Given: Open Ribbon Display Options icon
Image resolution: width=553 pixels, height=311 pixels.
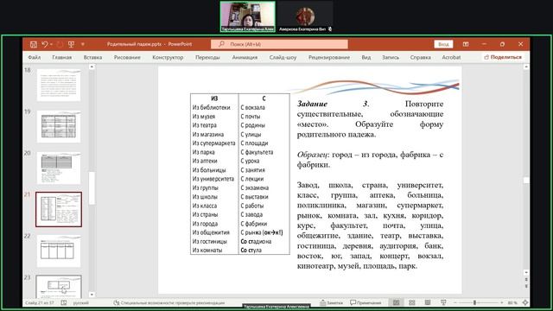Looking at the screenshot, I should click(x=466, y=44).
